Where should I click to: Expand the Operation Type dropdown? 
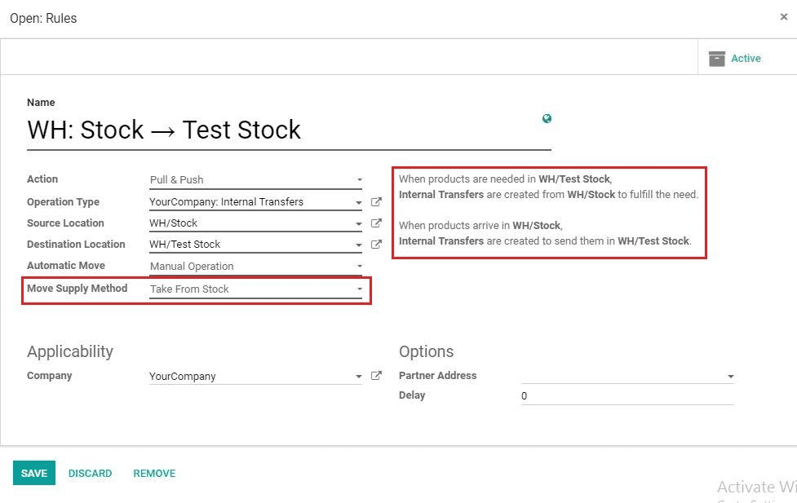359,203
